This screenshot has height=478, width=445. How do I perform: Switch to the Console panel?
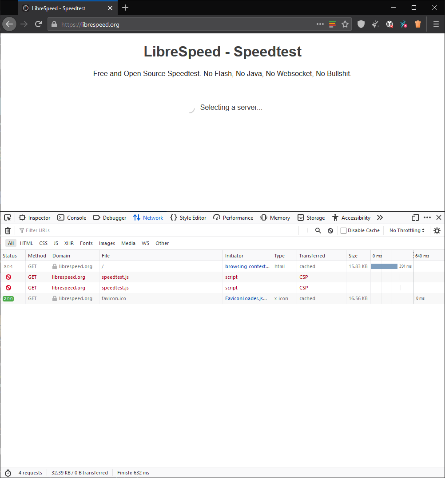[72, 217]
